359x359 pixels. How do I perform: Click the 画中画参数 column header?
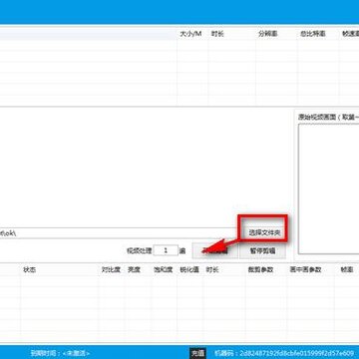pyautogui.click(x=310, y=269)
